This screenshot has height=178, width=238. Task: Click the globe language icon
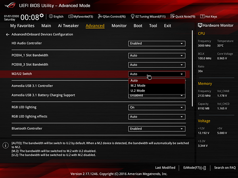[x=51, y=16]
